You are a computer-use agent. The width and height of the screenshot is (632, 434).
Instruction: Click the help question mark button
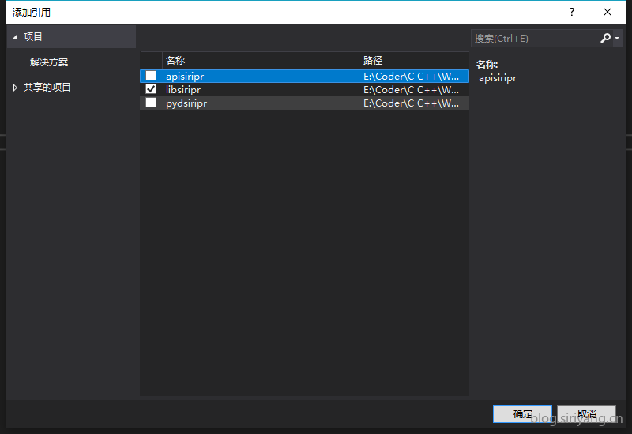(572, 12)
